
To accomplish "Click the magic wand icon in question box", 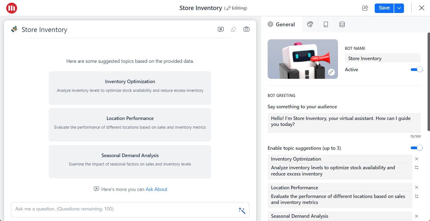I will tap(242, 210).
